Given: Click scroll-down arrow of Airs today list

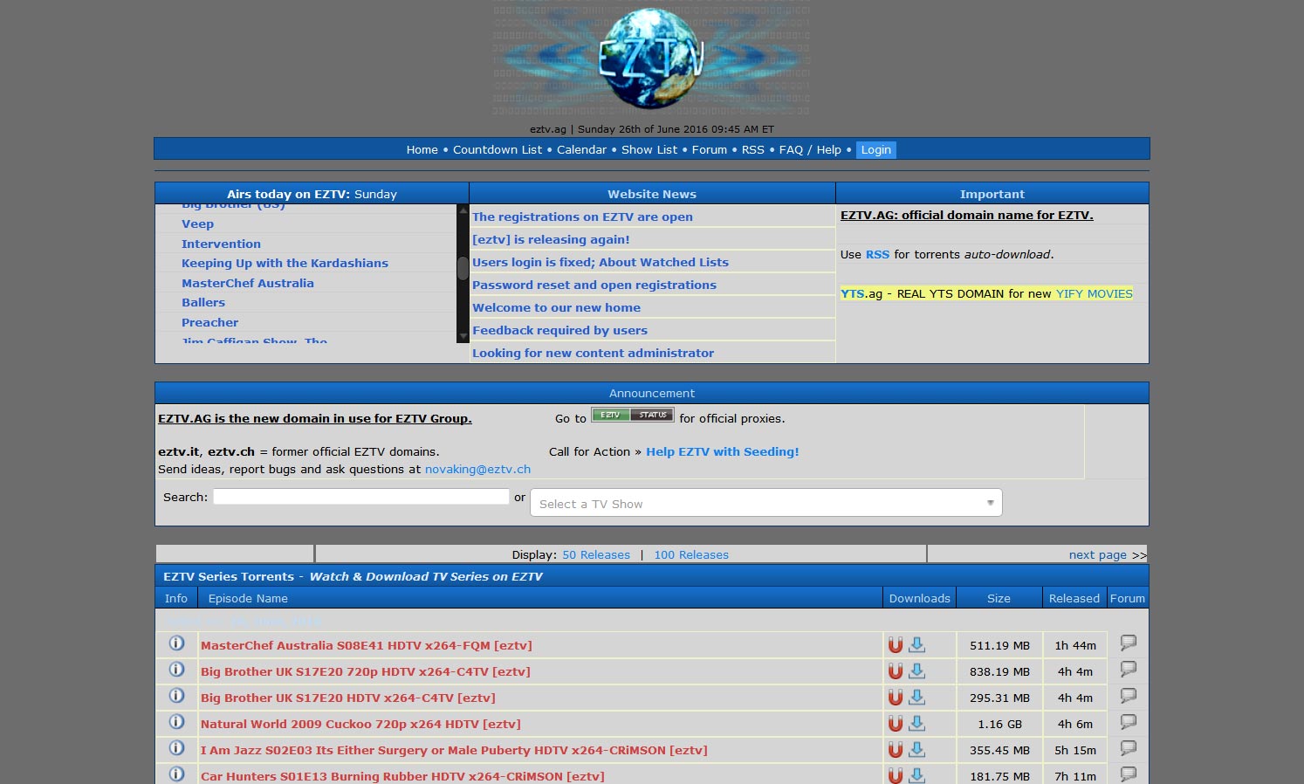Looking at the screenshot, I should [x=463, y=336].
